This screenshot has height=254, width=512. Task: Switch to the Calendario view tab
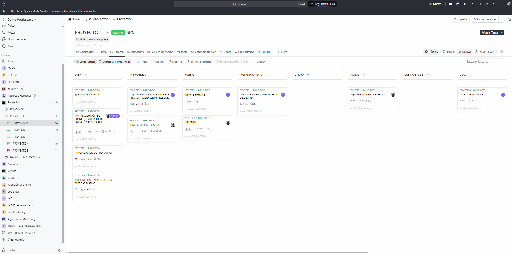click(x=85, y=52)
